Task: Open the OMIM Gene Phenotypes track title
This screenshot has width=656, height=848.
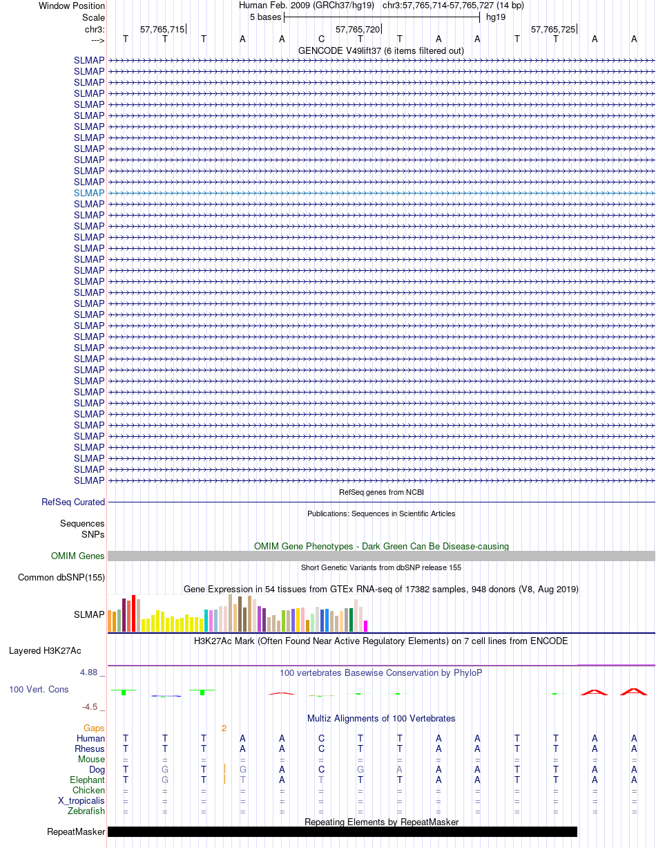Action: click(x=381, y=546)
